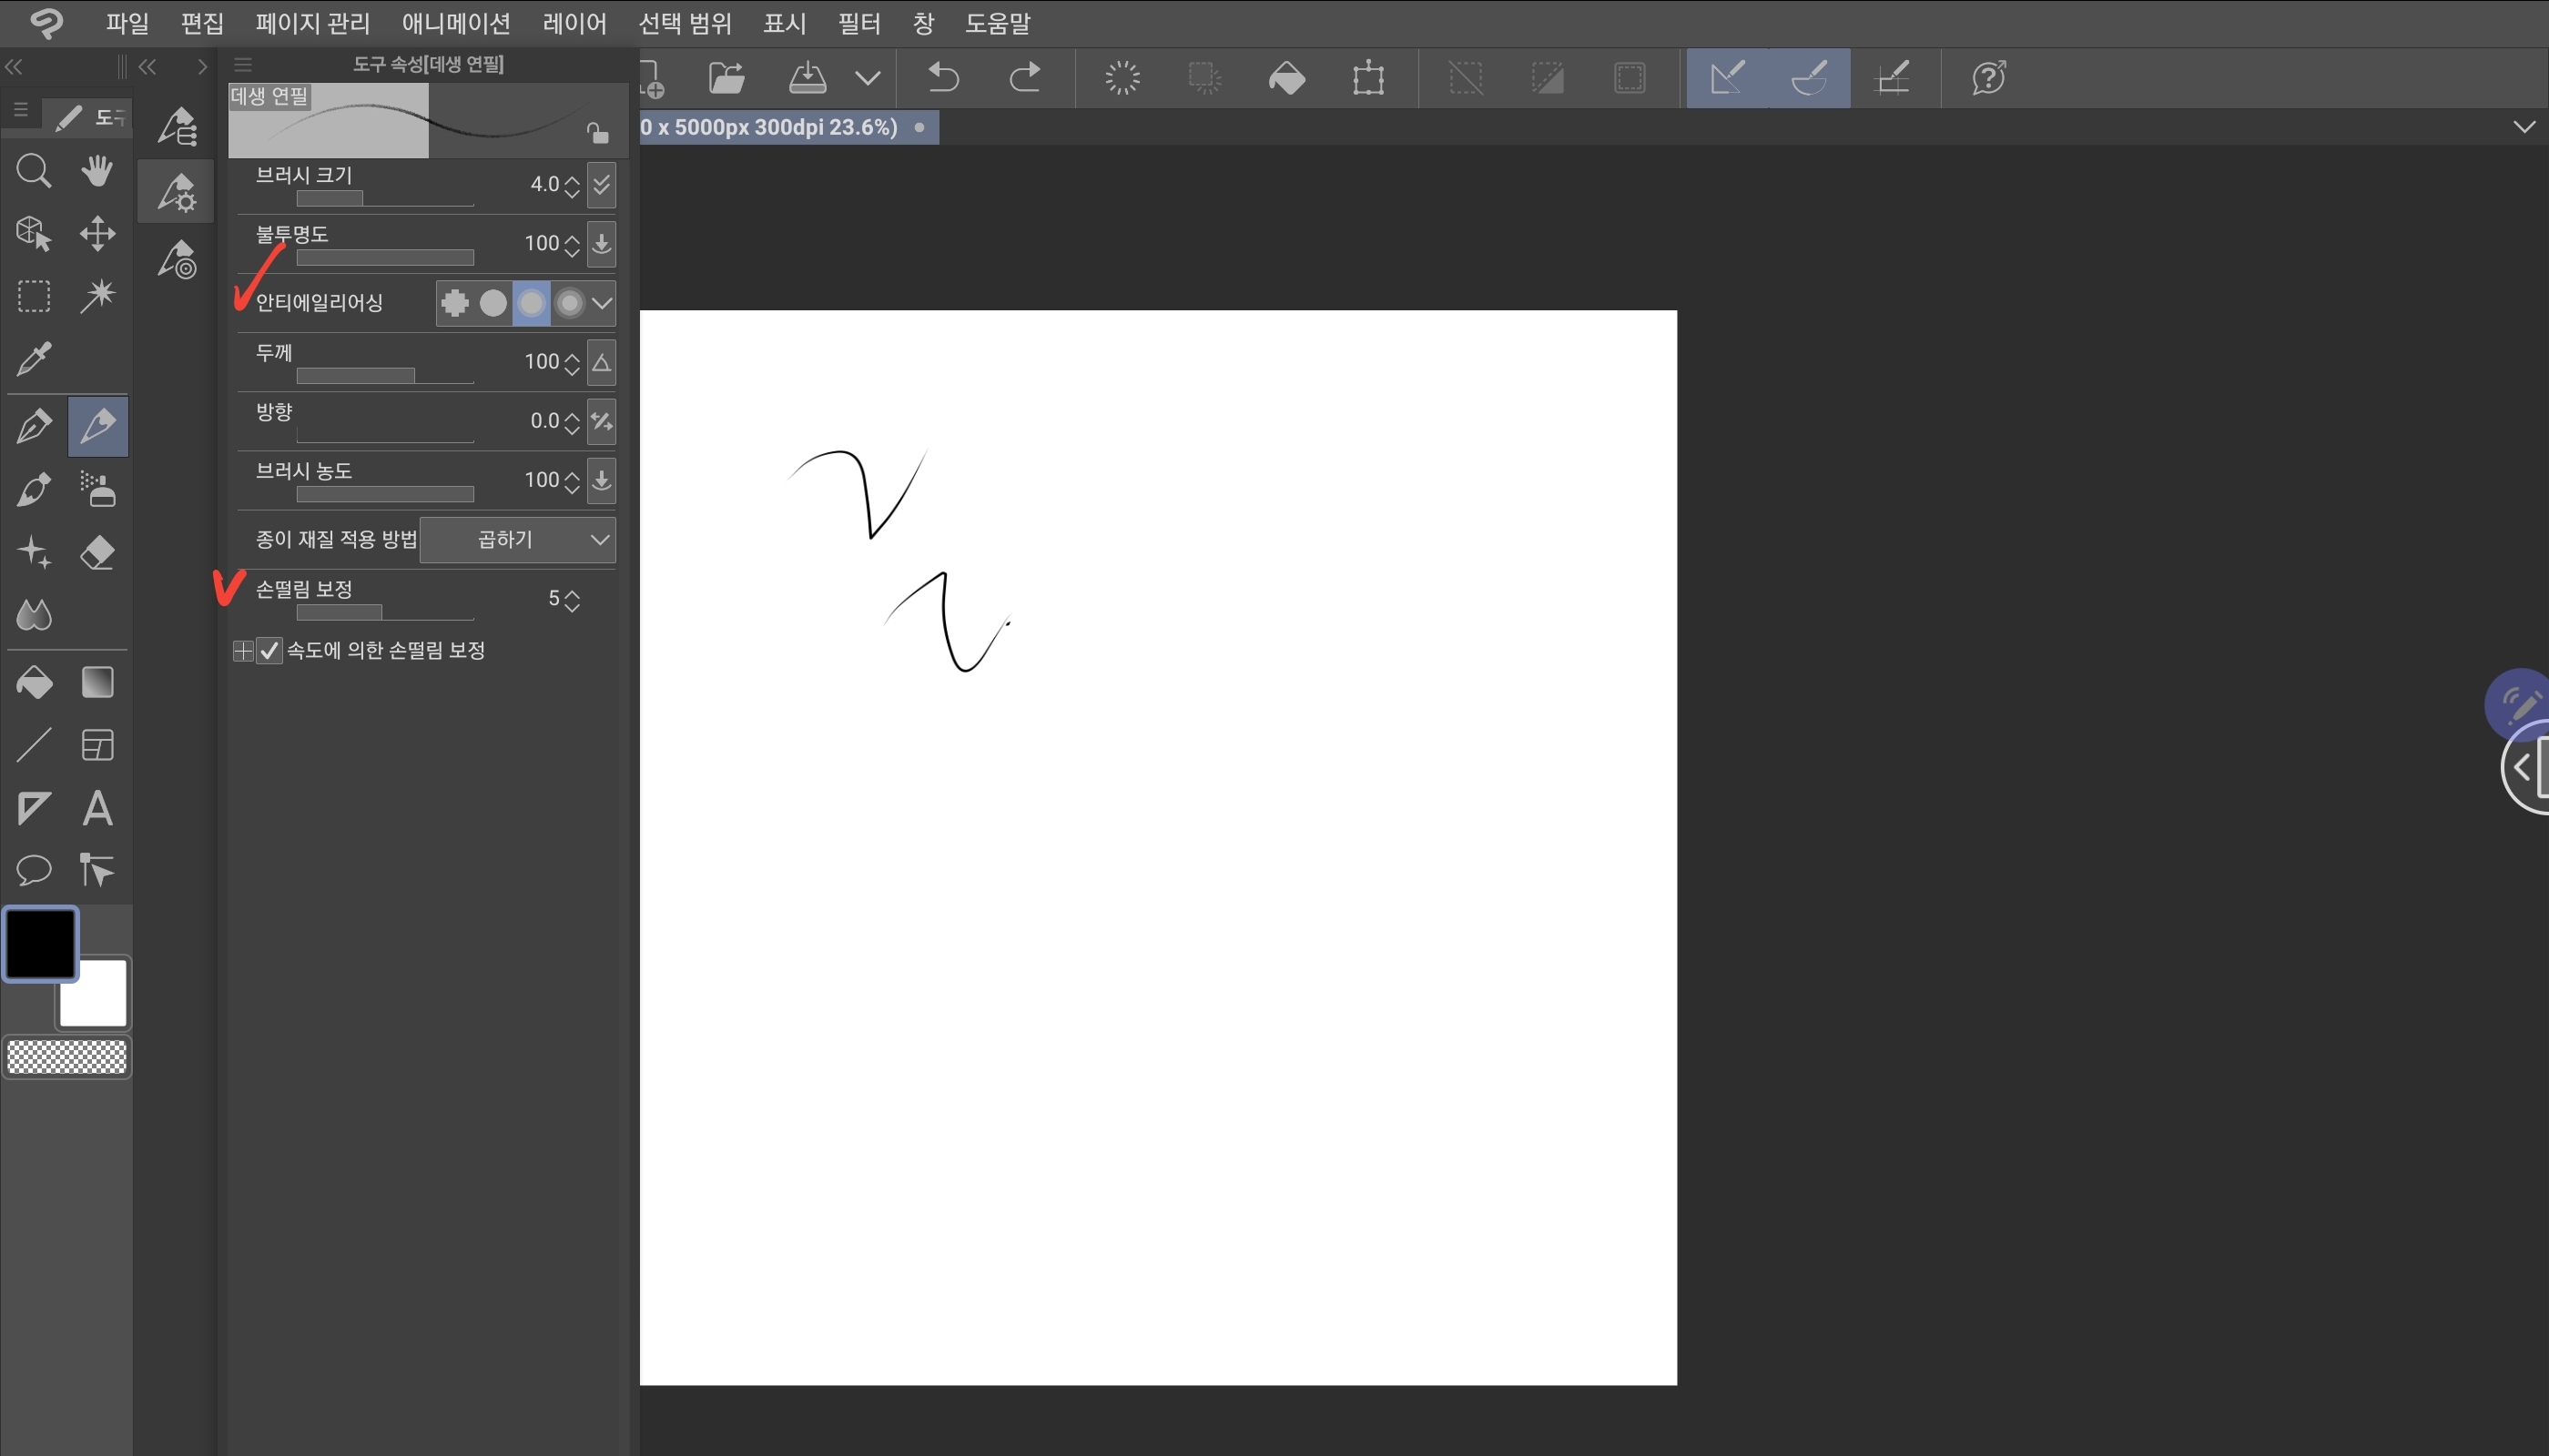The width and height of the screenshot is (2549, 1456).
Task: Click the Undo arrow in command bar
Action: (x=942, y=77)
